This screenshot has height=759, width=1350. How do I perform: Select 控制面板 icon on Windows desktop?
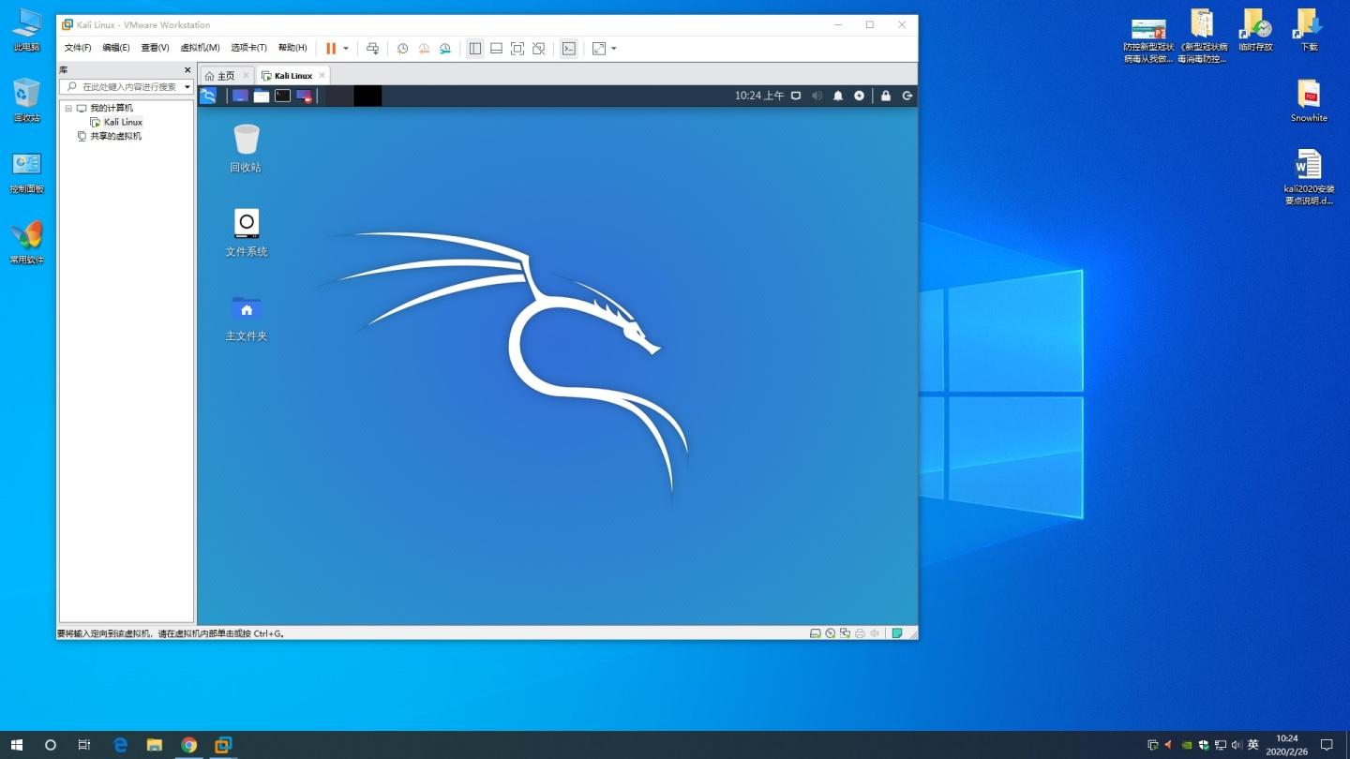tap(26, 172)
